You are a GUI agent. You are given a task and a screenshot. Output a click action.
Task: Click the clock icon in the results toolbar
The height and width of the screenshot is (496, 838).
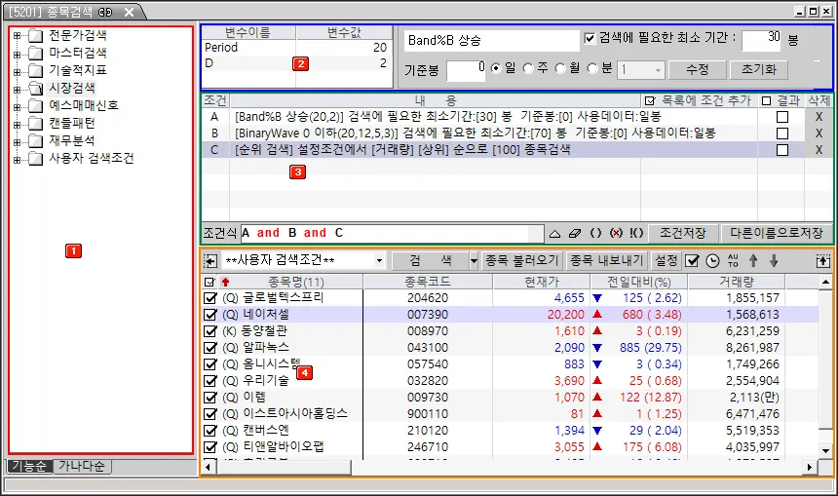[712, 261]
